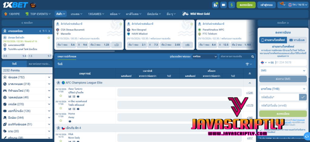
Task: Open the TOP-EVENTS menu
Action: tap(38, 14)
